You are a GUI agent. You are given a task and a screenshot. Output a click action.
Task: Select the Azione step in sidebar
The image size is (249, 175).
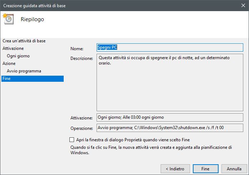click(x=9, y=63)
